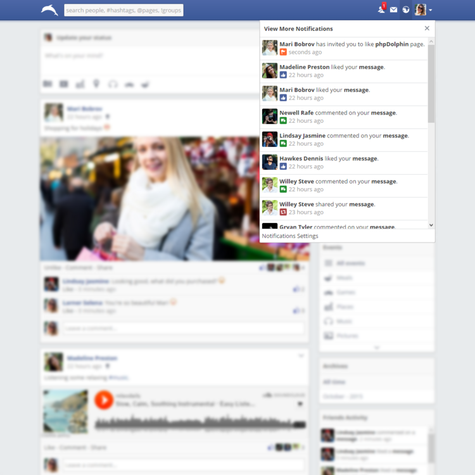Open Hawkes Dennis liked your message notification

[344, 163]
